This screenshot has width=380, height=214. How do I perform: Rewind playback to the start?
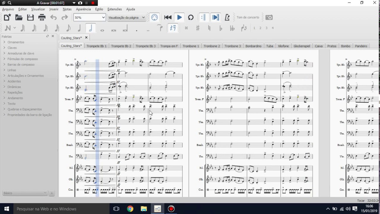[x=168, y=18]
